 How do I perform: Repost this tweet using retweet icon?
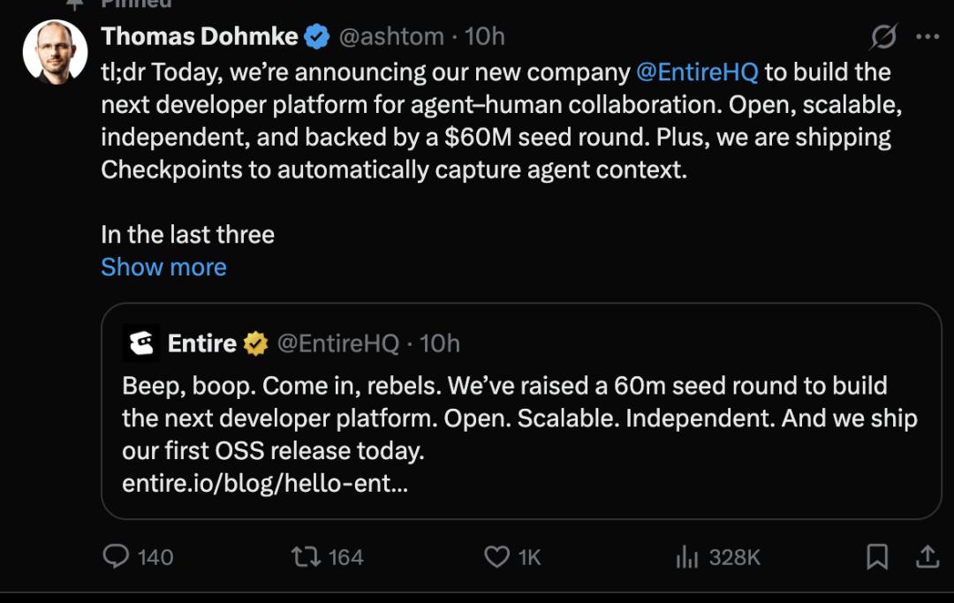click(x=306, y=556)
